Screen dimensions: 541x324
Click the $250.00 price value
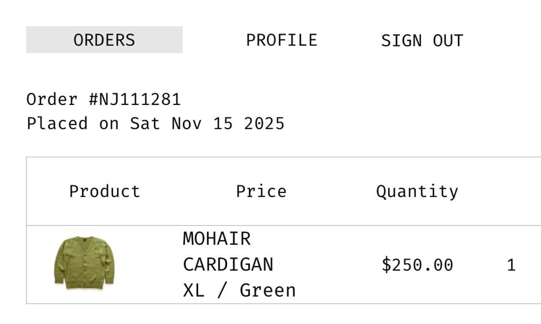(417, 265)
